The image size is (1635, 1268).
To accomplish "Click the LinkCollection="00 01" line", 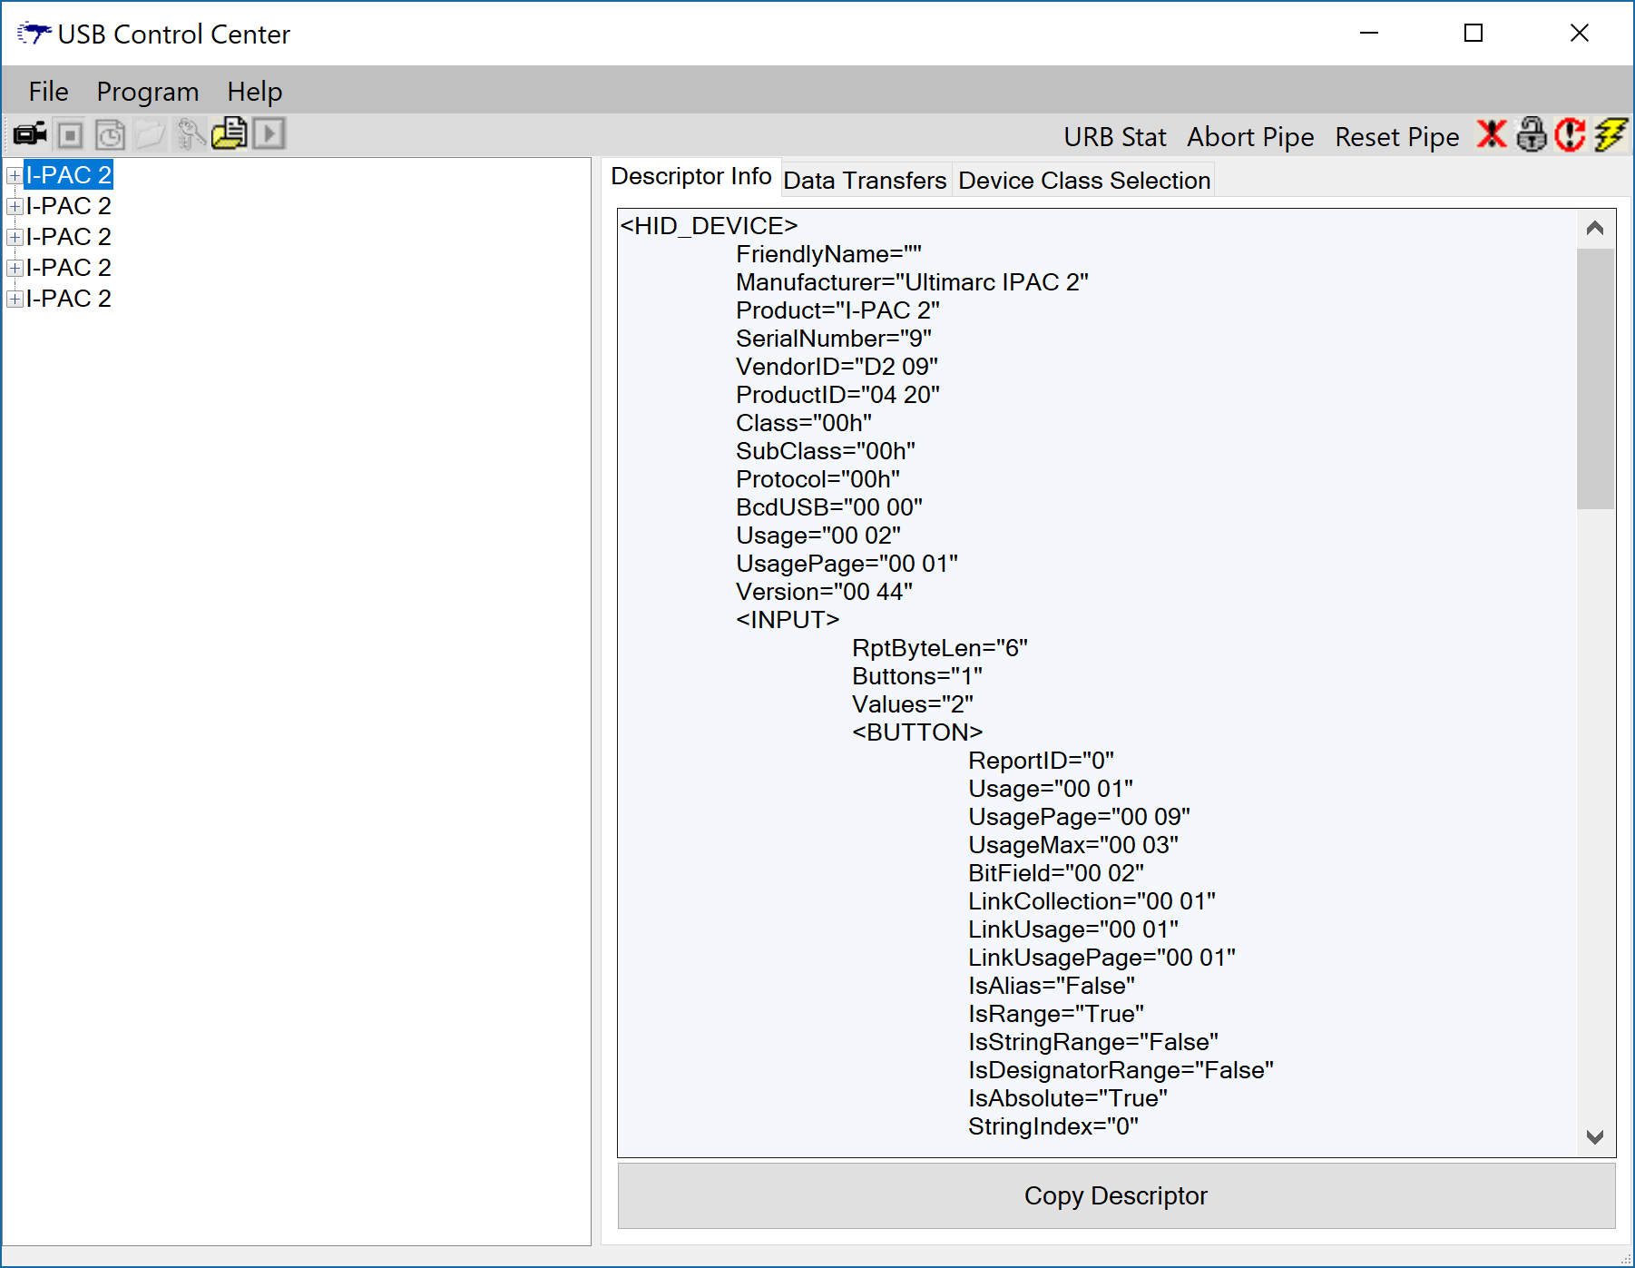I will pos(1092,901).
